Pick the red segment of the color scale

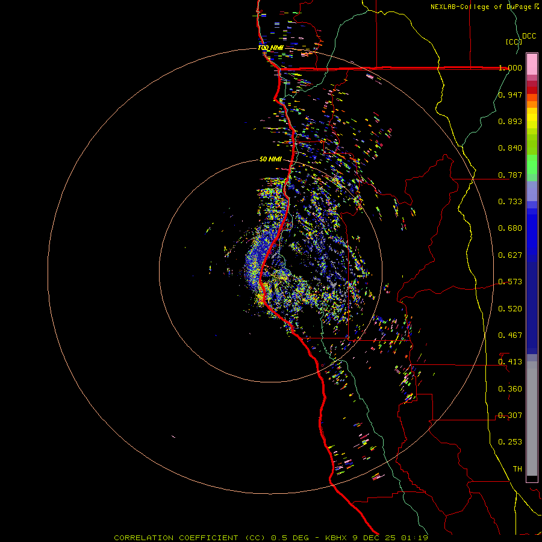[x=532, y=90]
